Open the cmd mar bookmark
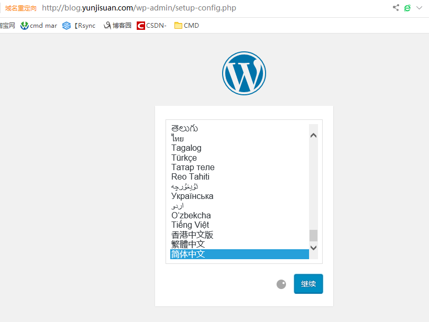The image size is (429, 322). (x=39, y=26)
